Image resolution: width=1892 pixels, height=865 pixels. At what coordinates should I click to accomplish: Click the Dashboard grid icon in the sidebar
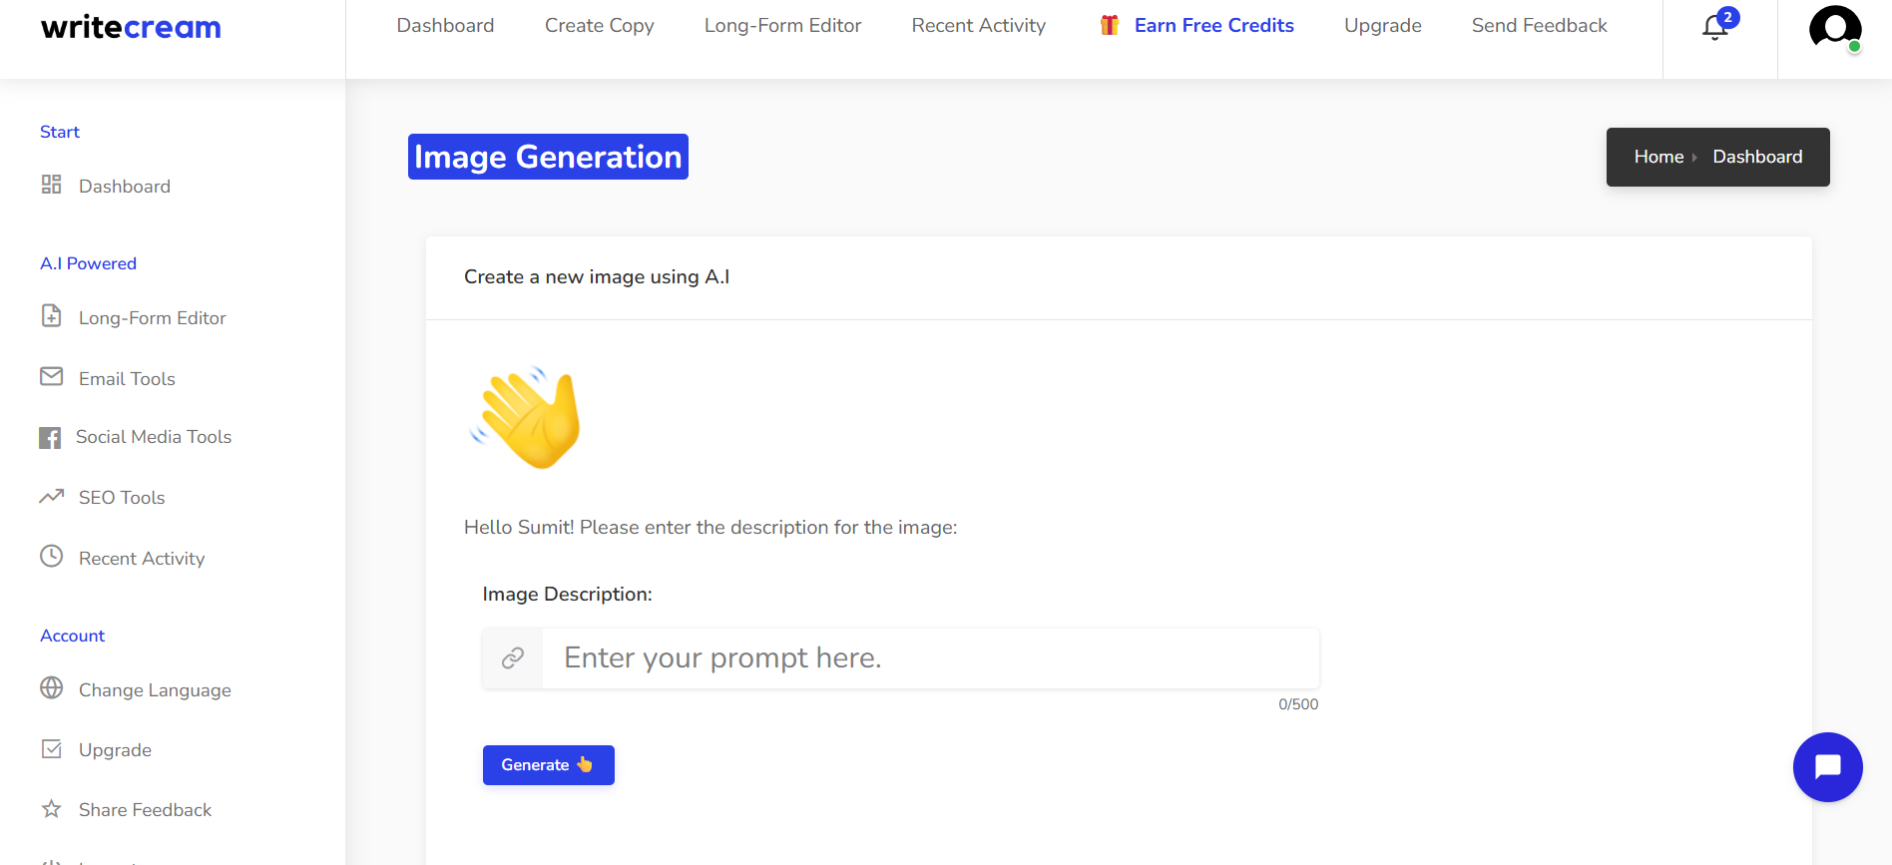(x=52, y=185)
